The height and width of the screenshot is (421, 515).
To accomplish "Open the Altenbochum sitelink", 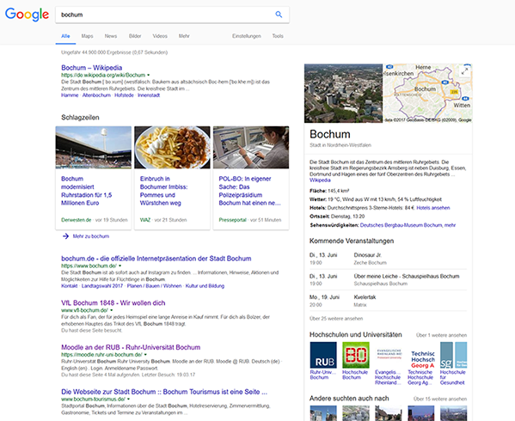I will (x=96, y=95).
